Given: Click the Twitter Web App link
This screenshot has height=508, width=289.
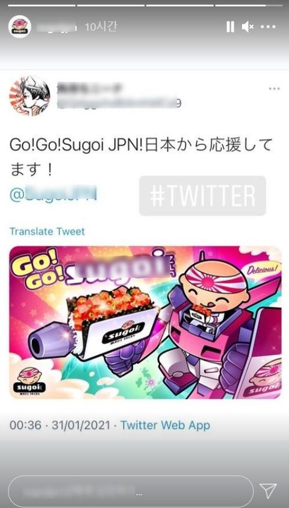Looking at the screenshot, I should click(165, 426).
